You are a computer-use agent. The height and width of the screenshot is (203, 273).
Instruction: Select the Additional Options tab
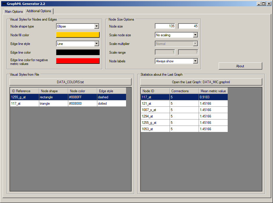[x=39, y=11]
